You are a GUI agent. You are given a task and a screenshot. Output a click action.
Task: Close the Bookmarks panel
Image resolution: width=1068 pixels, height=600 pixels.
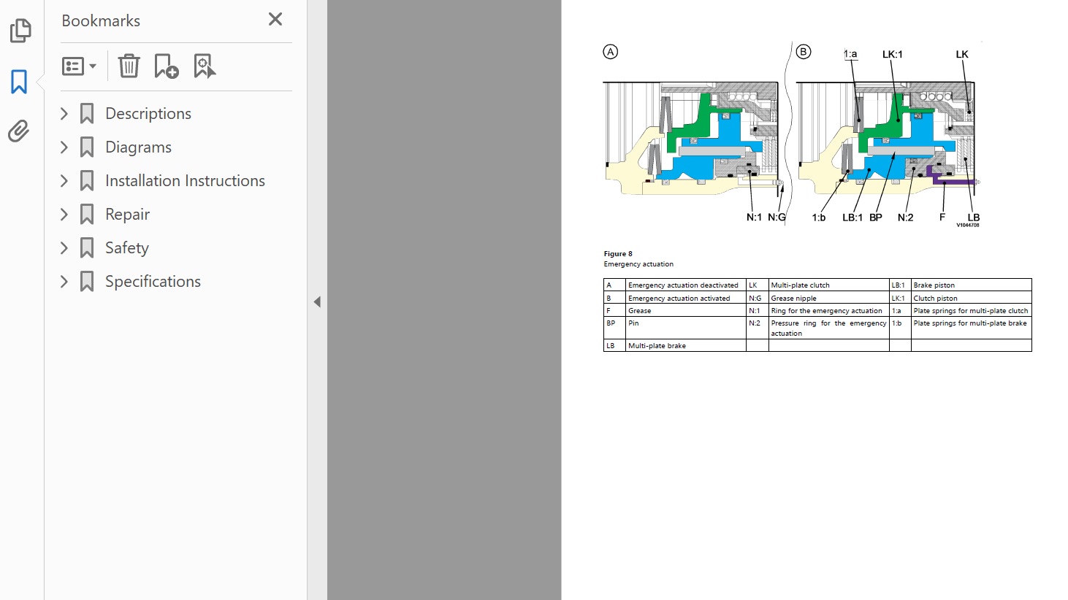click(x=275, y=20)
